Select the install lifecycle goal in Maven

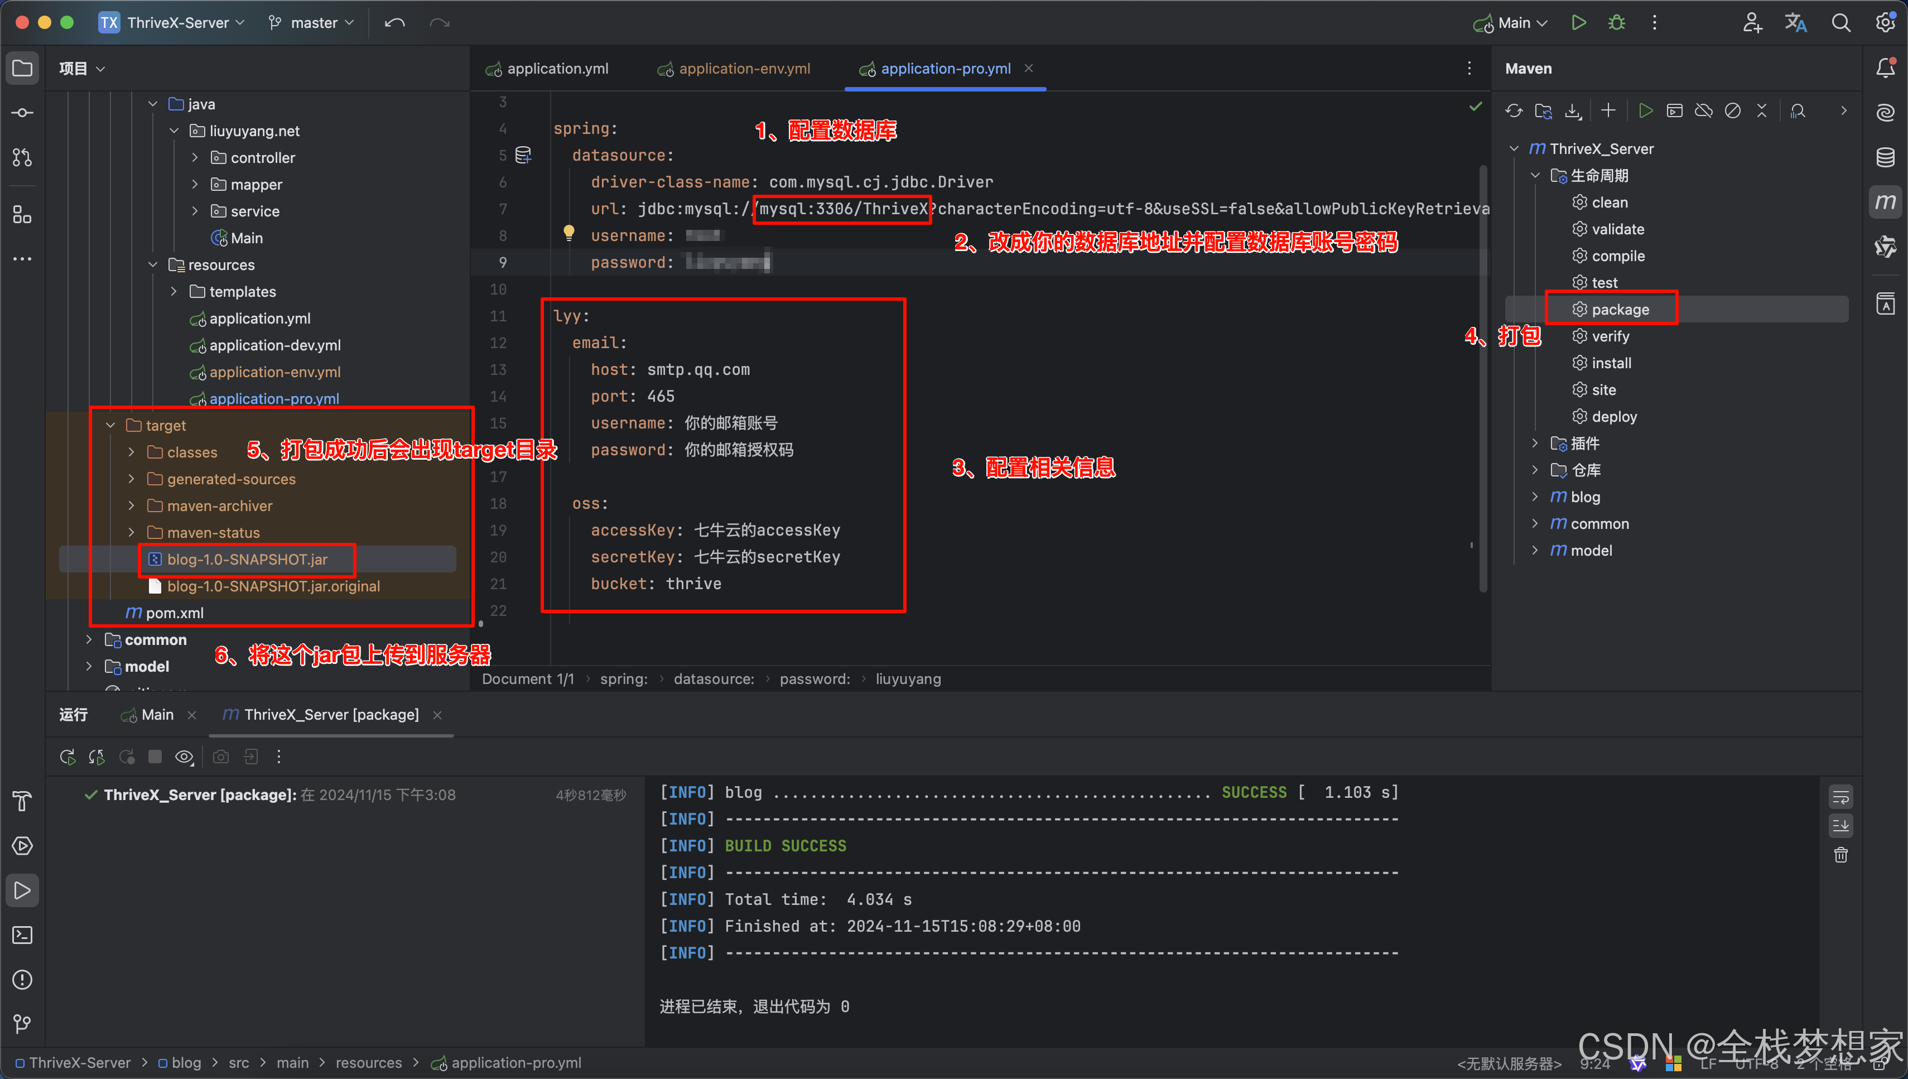1611,363
